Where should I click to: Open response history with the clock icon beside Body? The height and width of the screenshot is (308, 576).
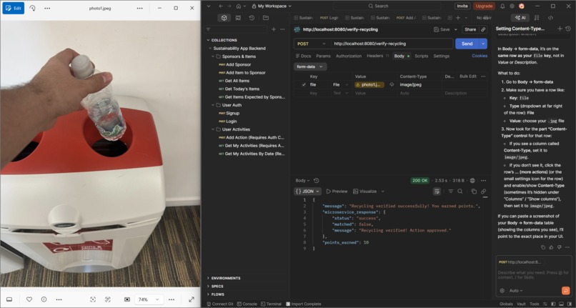317,181
